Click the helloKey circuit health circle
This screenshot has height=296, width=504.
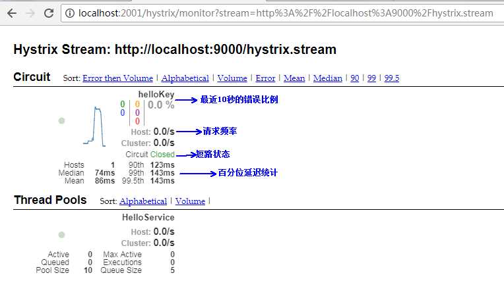click(x=62, y=121)
